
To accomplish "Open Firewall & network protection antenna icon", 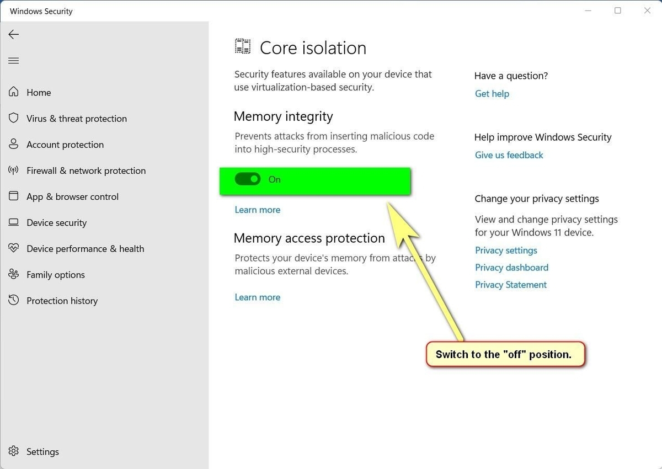I will click(x=14, y=170).
